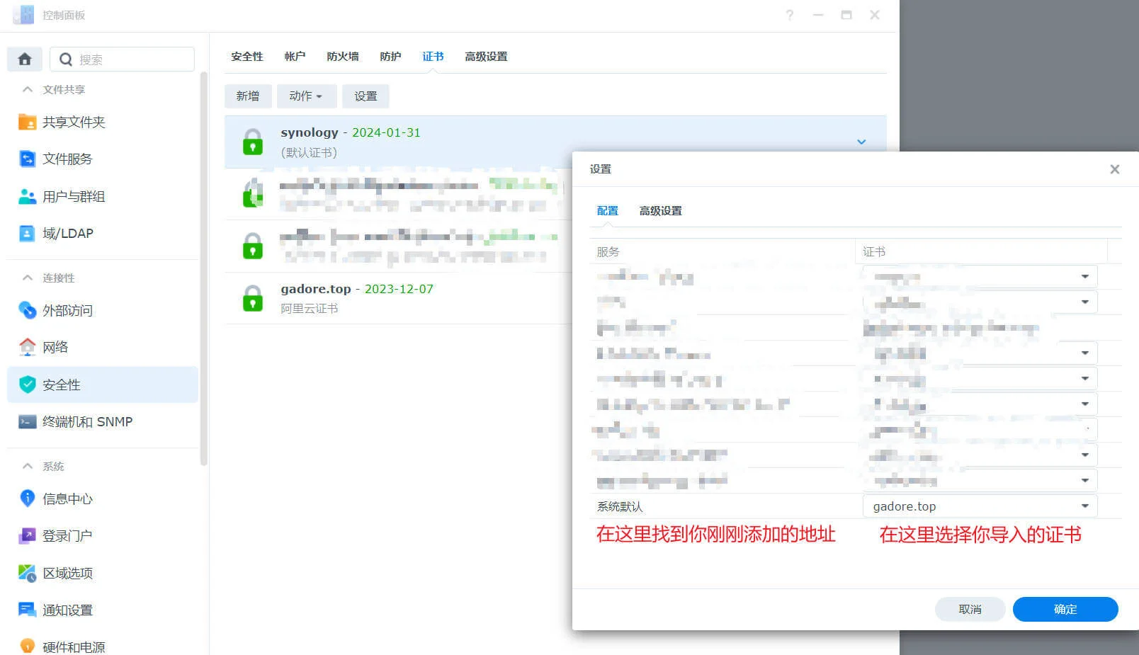Click the 确定 confirm button
The height and width of the screenshot is (655, 1139).
(x=1065, y=610)
